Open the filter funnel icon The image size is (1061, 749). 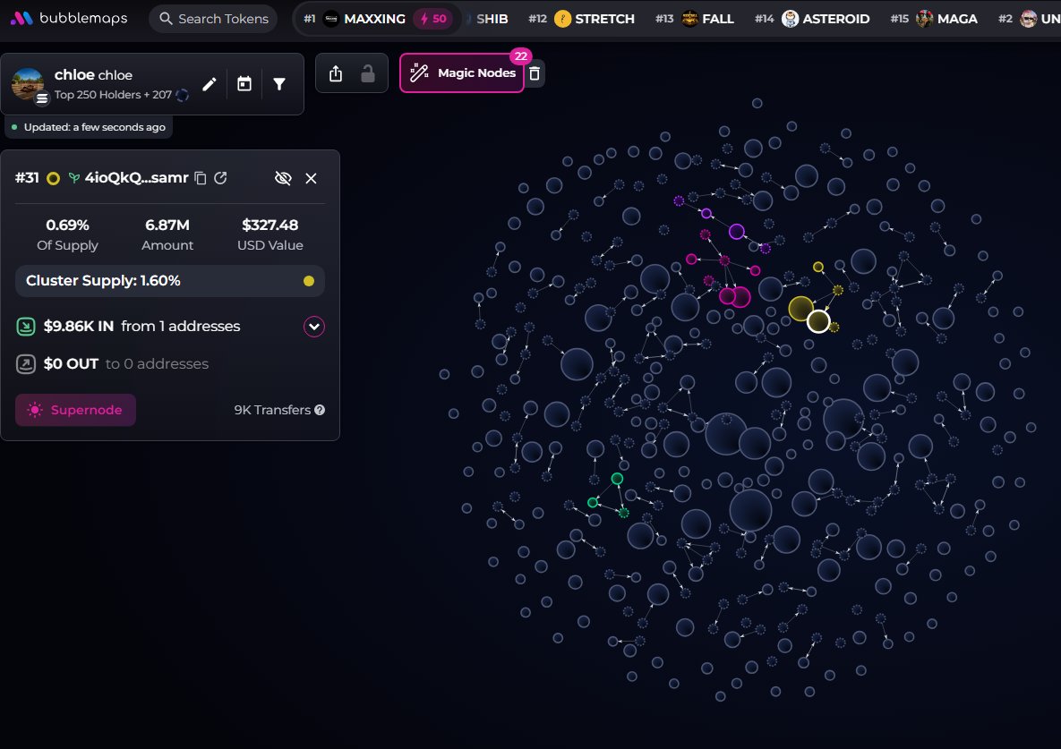point(278,84)
